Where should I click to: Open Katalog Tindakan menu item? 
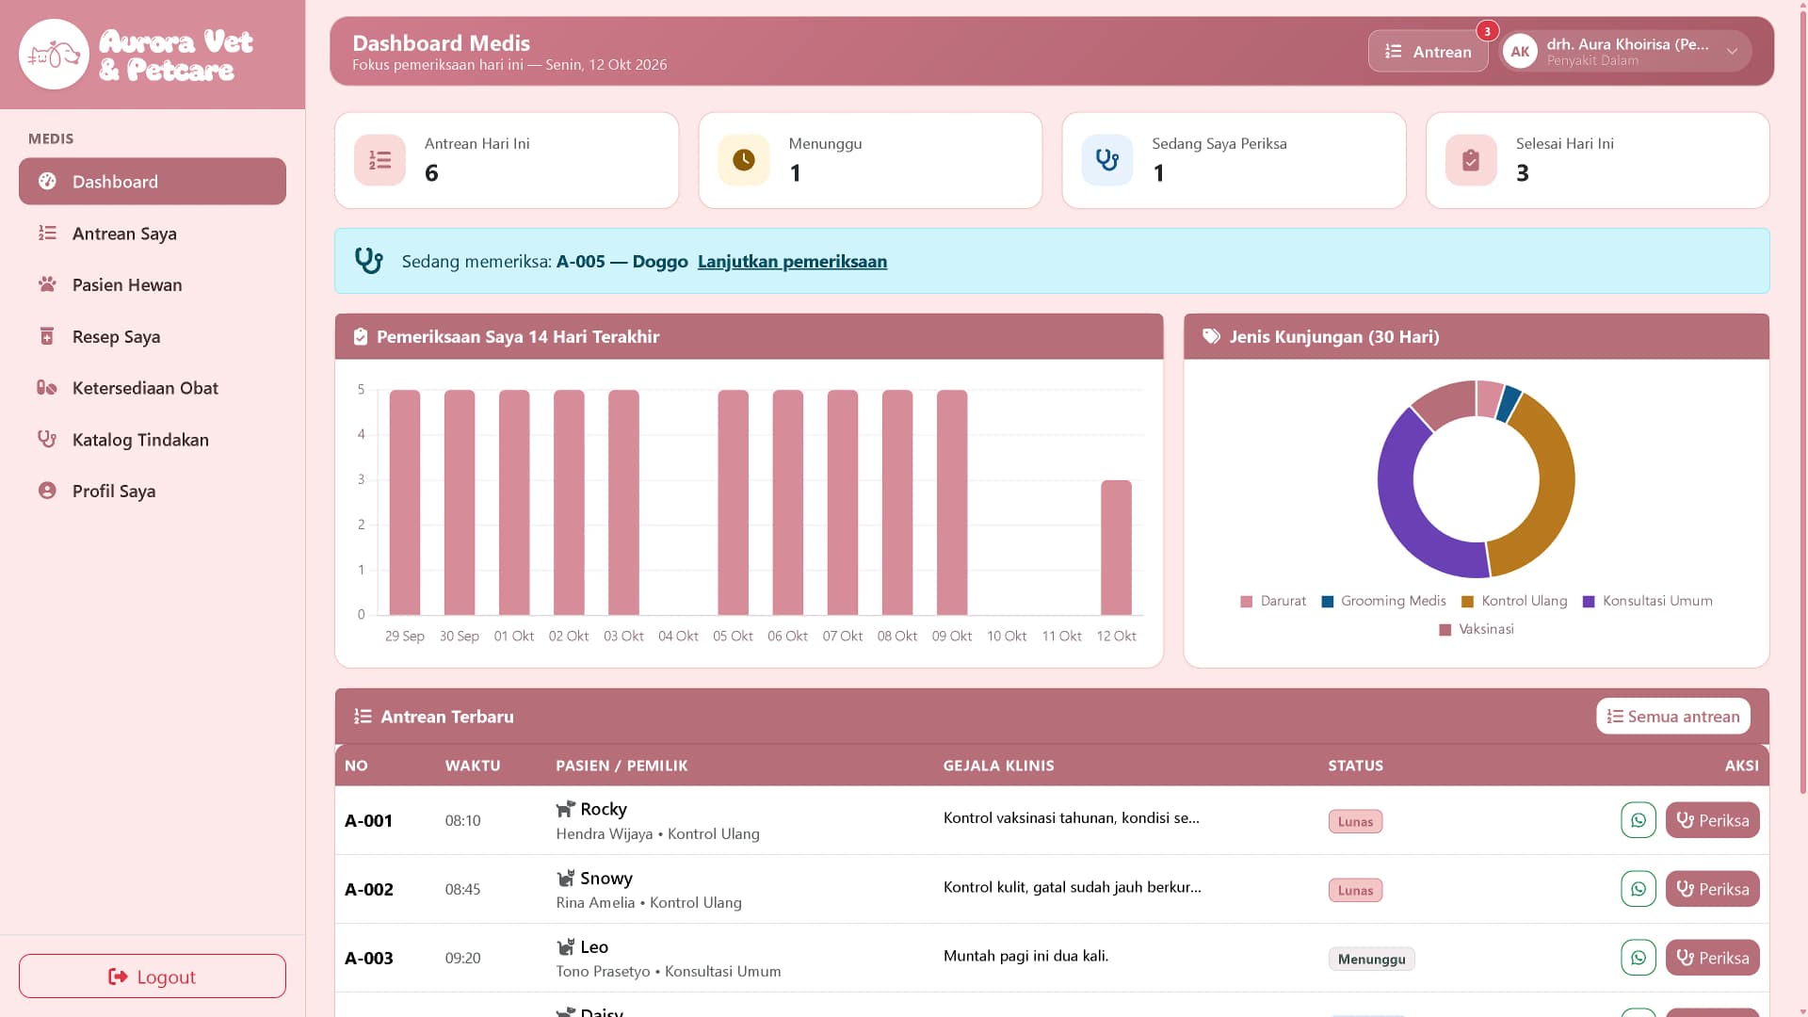point(153,440)
